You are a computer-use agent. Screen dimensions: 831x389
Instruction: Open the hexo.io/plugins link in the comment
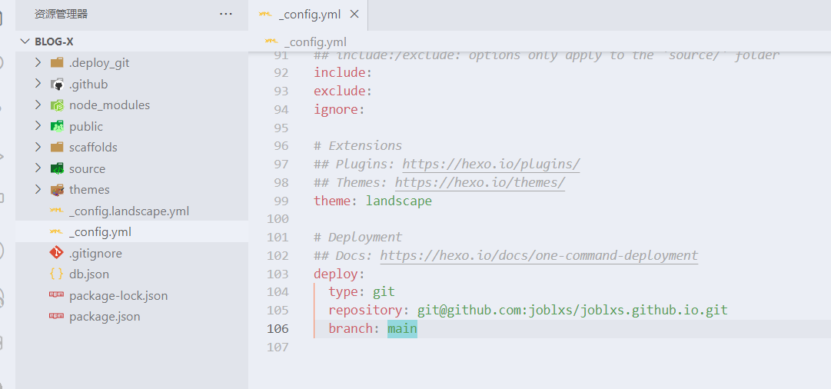point(490,164)
